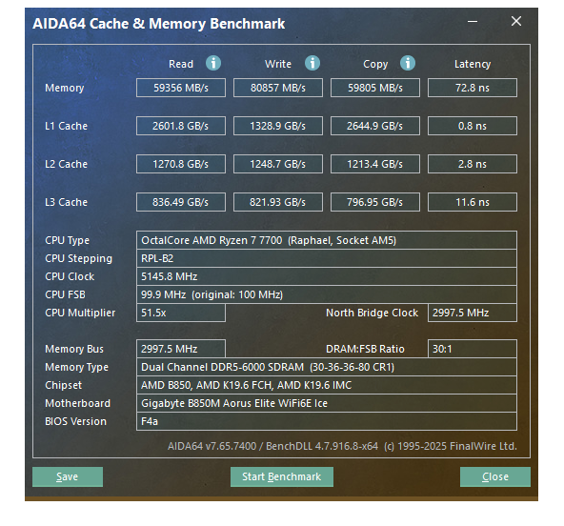Select the L3 Cache latency 11.6 ns

(473, 202)
